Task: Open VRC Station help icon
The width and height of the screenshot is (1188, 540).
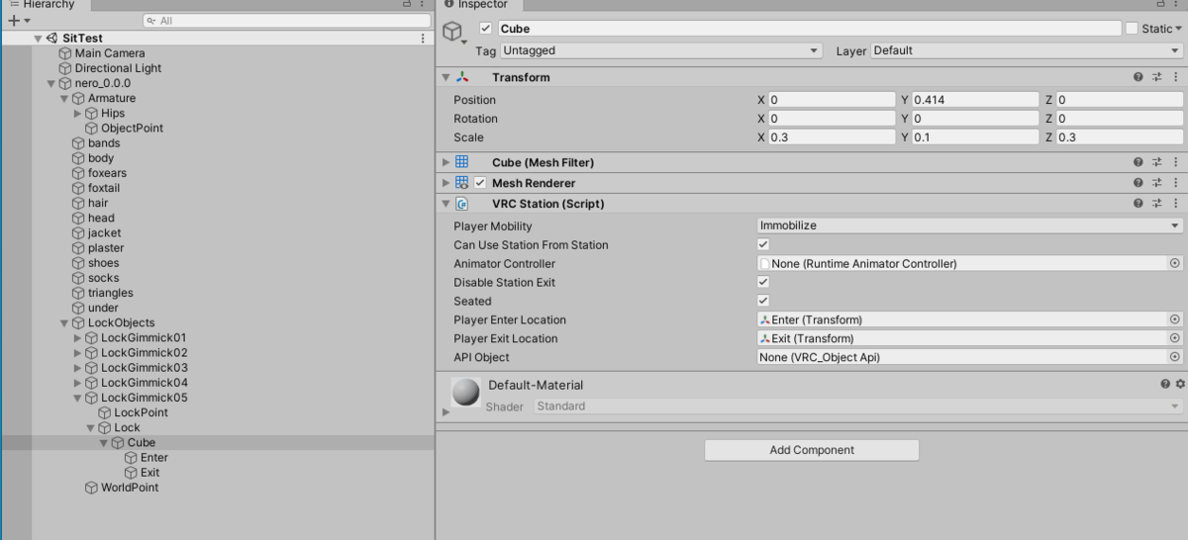Action: click(x=1138, y=204)
